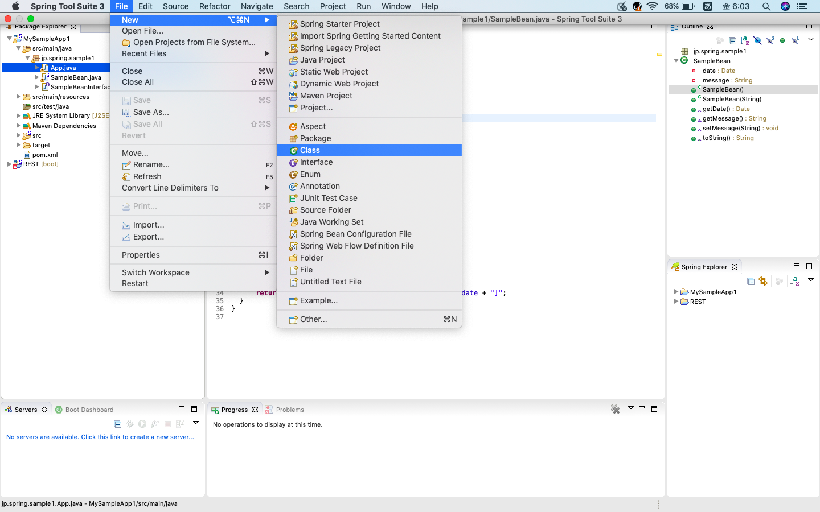Sort Outline members alphabetically
Screen dimensions: 820x512
(x=745, y=40)
